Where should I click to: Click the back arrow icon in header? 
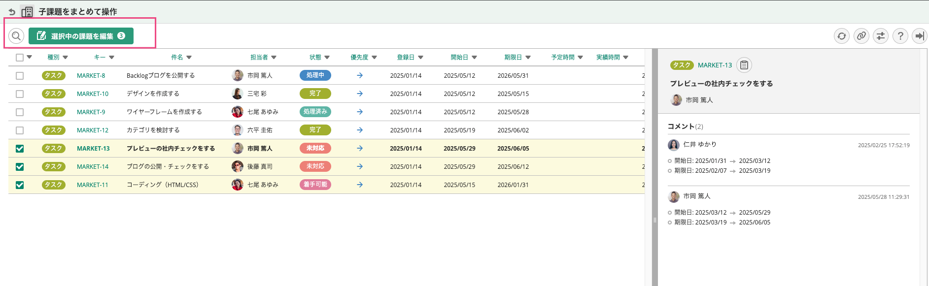coord(12,12)
